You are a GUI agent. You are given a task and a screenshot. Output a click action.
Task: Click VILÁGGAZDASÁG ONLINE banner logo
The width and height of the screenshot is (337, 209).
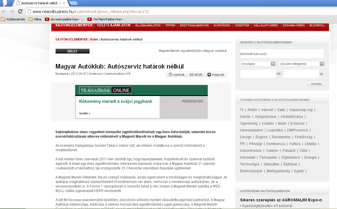pyautogui.click(x=105, y=90)
